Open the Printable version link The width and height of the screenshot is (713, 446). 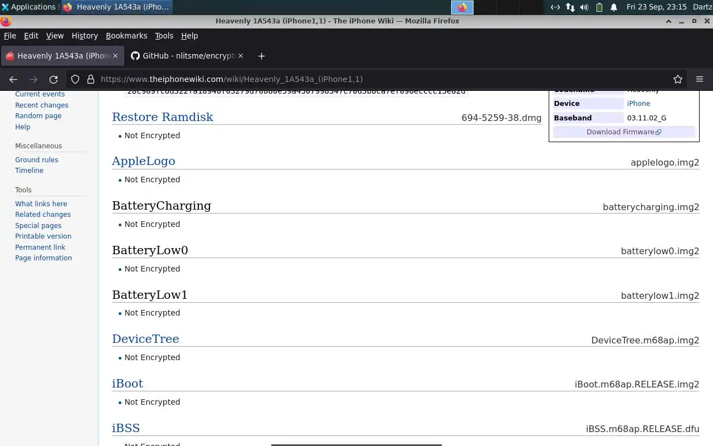43,236
